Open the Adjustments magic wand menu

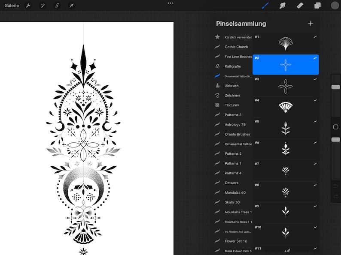coord(43,6)
